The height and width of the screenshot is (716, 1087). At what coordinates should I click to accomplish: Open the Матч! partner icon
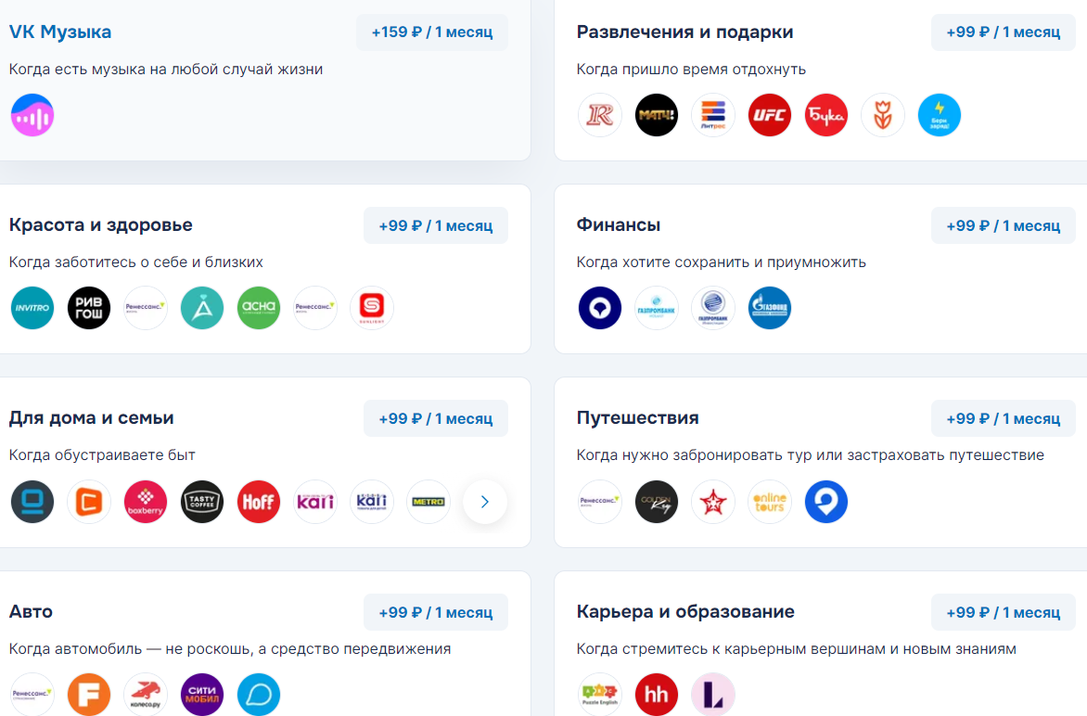(657, 115)
